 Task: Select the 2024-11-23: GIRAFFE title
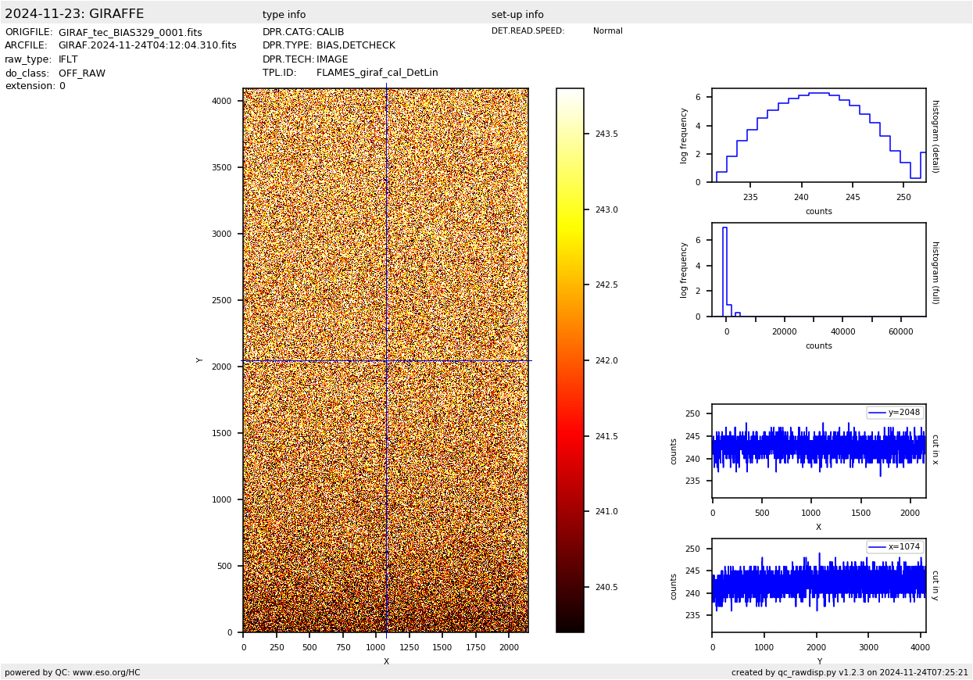tap(74, 14)
